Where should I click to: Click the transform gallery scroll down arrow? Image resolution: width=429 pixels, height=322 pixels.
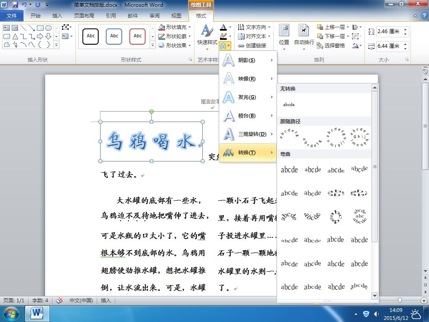pyautogui.click(x=375, y=296)
